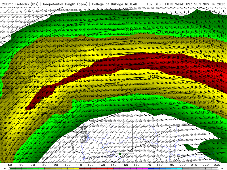Screen dimensions: 227x170
Task: Click the 170 value on the legend
Action: pos(148,165)
